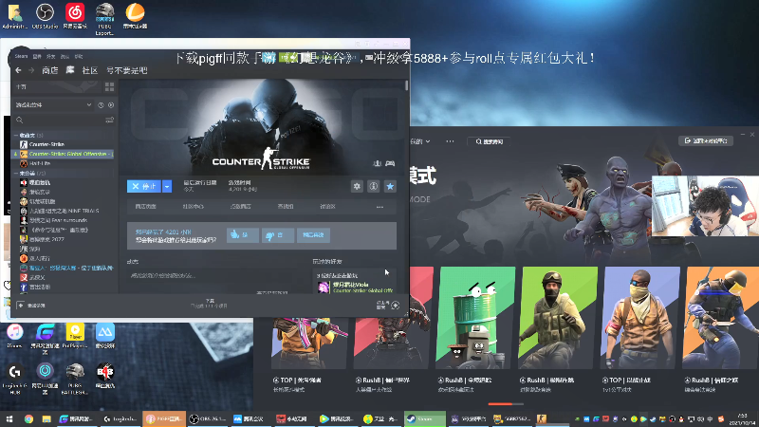Open game settings gear icon
Viewport: 759px width, 427px height.
(357, 186)
